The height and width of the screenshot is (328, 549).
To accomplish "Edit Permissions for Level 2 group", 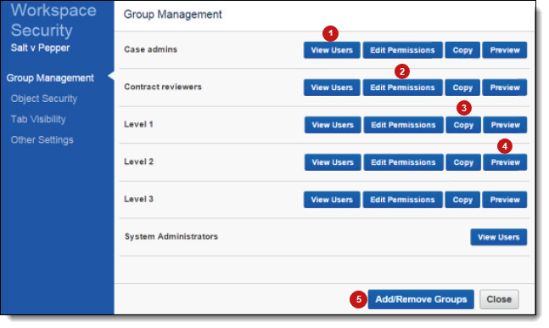I will tap(403, 162).
